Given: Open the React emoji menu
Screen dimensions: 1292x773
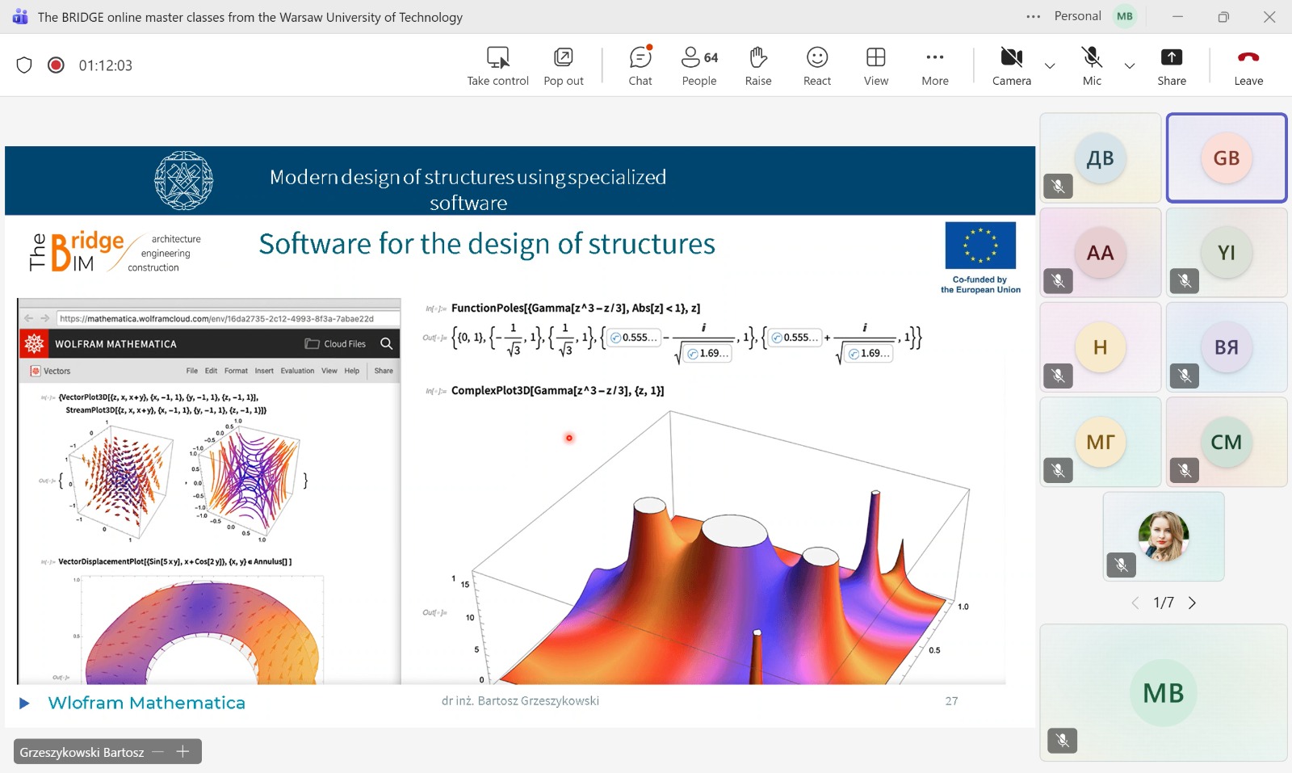Looking at the screenshot, I should coord(816,65).
